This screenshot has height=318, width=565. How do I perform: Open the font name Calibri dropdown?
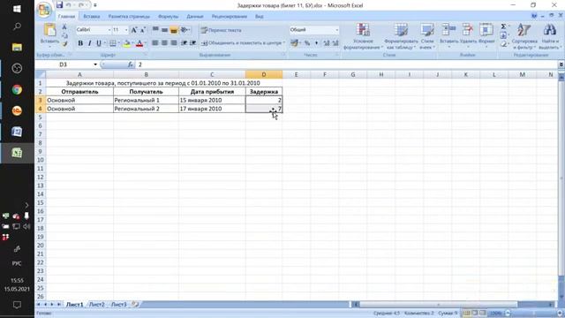pyautogui.click(x=109, y=30)
